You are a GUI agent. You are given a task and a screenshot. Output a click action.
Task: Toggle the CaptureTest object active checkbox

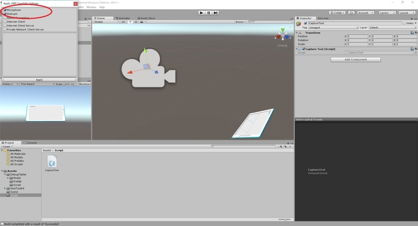(305, 23)
